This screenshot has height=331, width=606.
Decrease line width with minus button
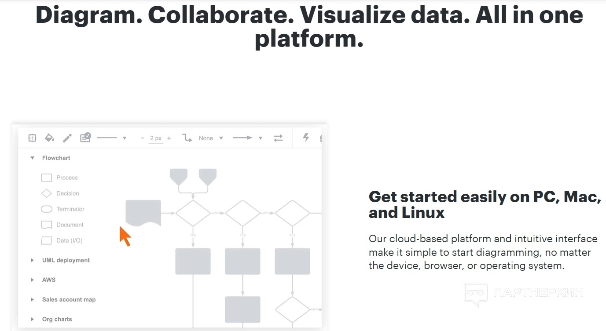[142, 138]
